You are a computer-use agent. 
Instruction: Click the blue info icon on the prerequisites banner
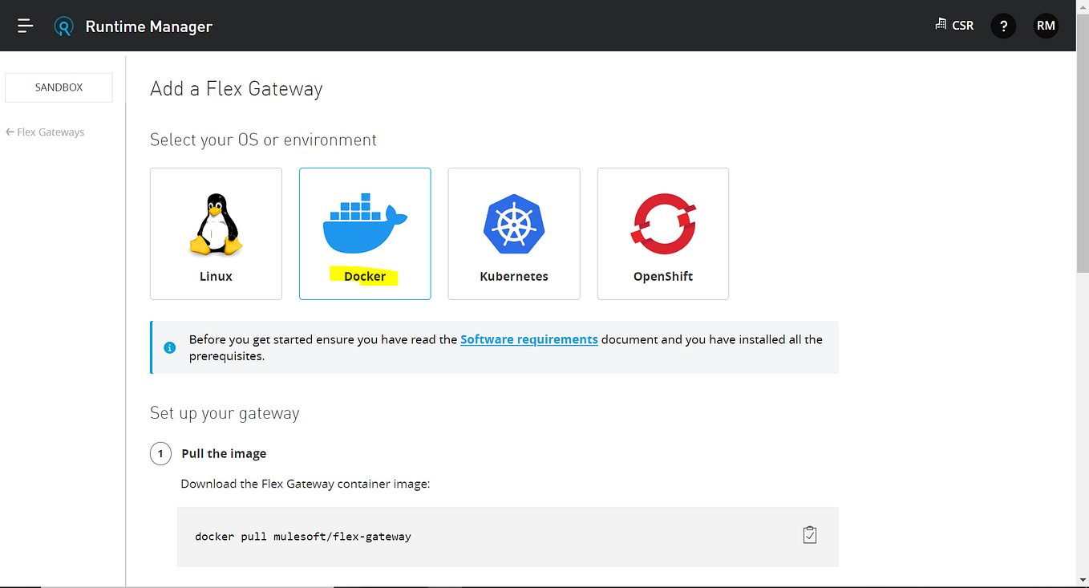click(x=169, y=347)
